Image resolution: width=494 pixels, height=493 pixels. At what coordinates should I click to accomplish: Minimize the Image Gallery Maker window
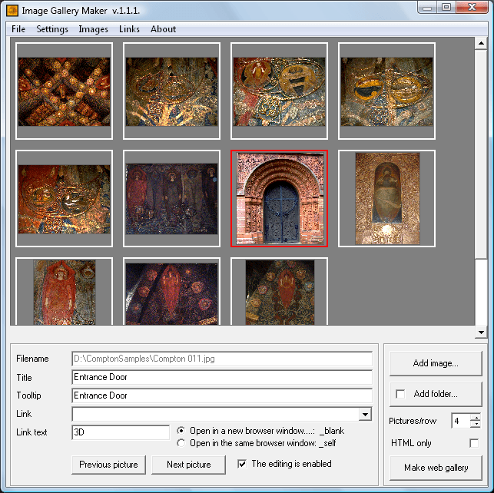pos(427,8)
